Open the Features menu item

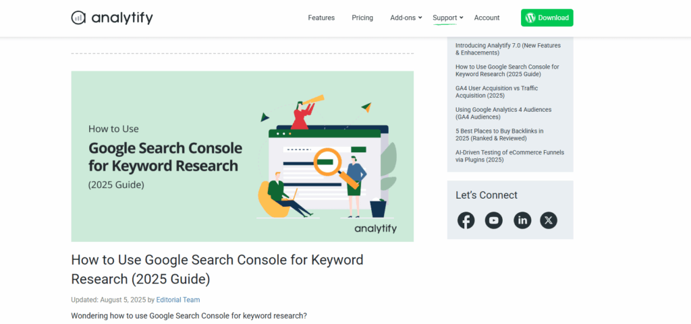coord(321,18)
